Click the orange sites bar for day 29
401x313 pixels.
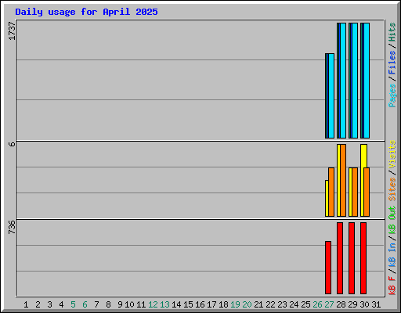[x=355, y=192]
